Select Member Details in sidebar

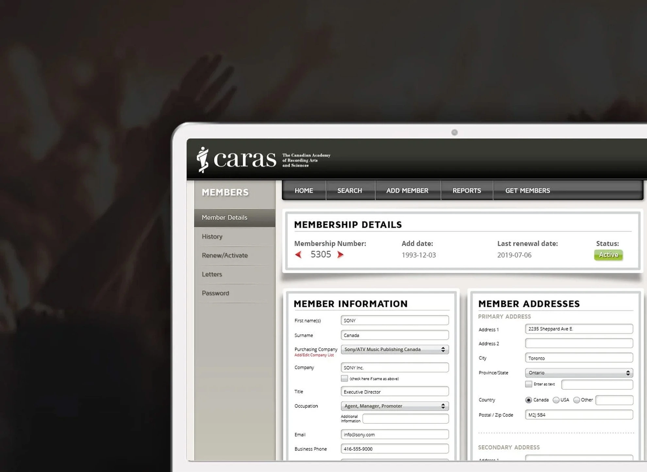tap(235, 218)
